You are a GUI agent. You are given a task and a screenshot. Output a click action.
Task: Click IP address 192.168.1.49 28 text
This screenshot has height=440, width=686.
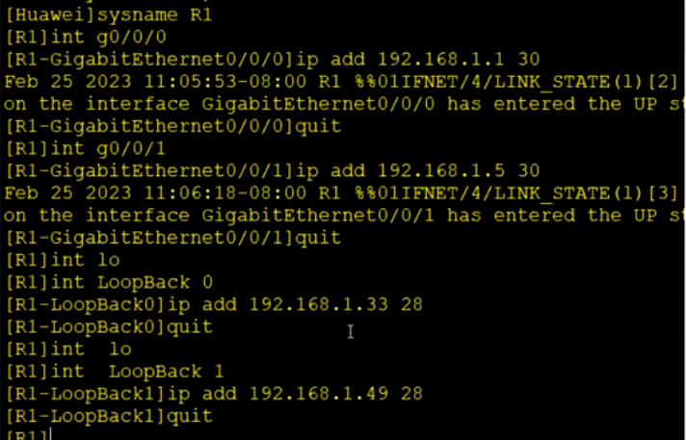click(x=336, y=394)
